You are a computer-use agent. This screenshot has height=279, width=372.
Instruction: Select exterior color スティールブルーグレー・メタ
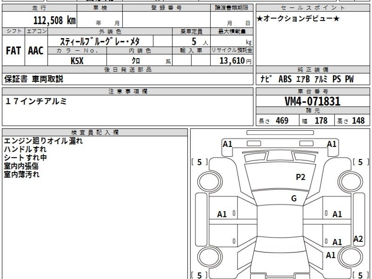tap(100, 41)
